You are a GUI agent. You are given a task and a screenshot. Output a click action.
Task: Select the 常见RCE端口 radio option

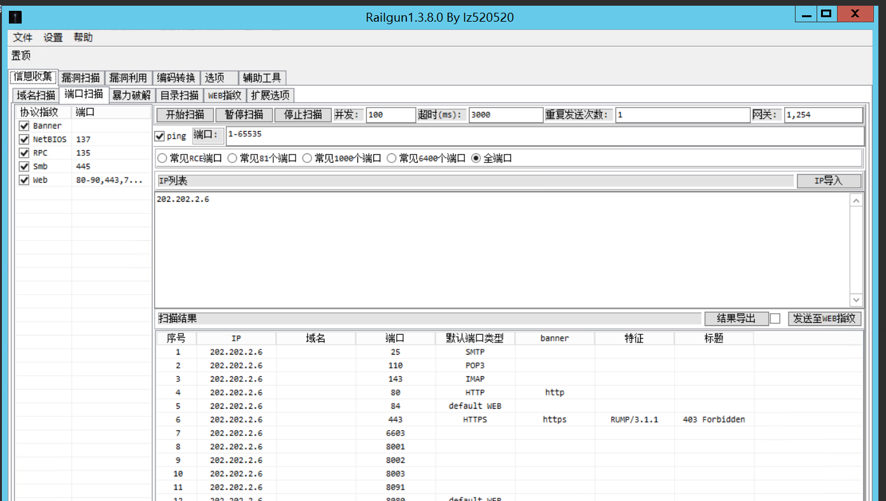coord(190,159)
